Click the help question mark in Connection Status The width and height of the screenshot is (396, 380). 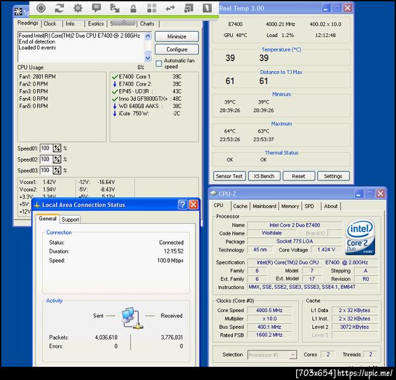[183, 205]
